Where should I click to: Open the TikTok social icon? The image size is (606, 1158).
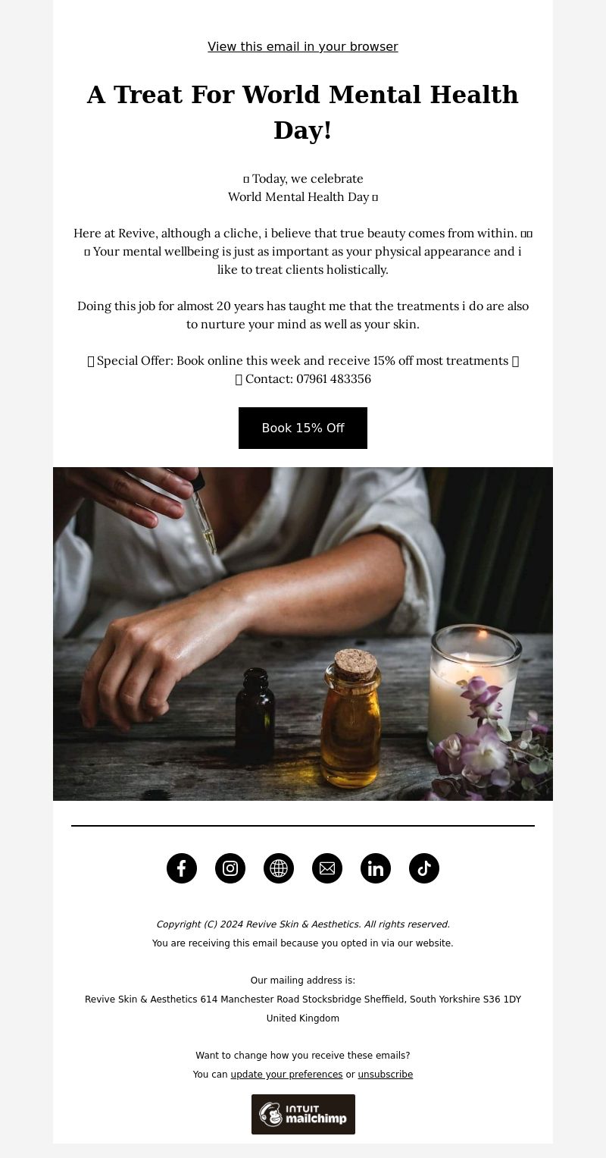424,868
